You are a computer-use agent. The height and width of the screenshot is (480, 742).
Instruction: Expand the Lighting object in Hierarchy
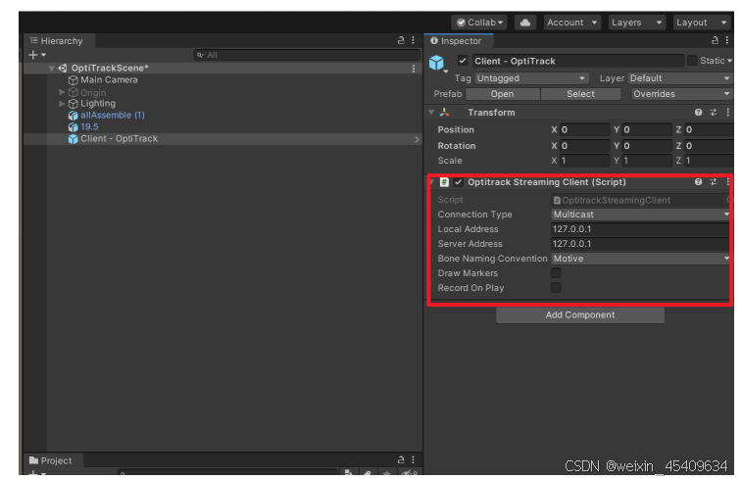(62, 103)
